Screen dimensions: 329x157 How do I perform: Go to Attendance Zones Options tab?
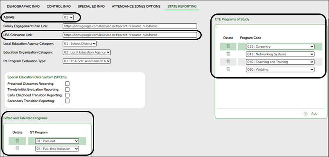click(136, 7)
